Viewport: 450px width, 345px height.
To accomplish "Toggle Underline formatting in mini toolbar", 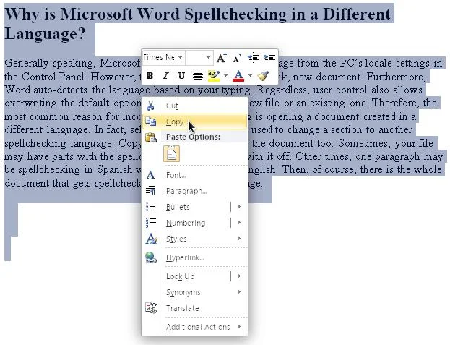I will [x=181, y=76].
